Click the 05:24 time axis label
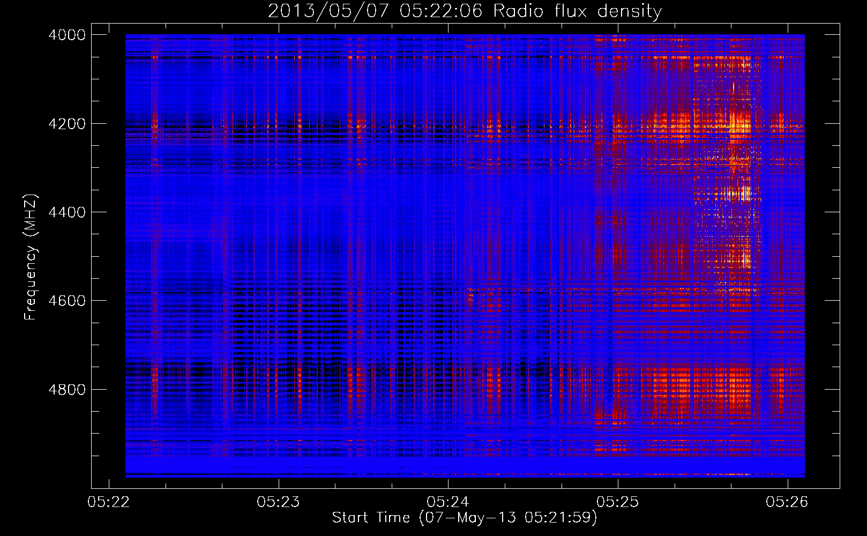The height and width of the screenshot is (536, 867). point(448,502)
